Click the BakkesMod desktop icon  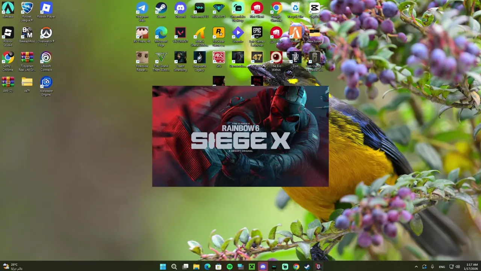[27, 35]
